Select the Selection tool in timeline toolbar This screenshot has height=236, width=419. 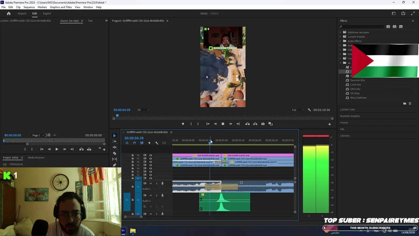pos(115,136)
